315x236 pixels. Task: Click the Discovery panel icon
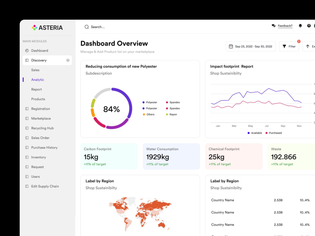point(27,60)
